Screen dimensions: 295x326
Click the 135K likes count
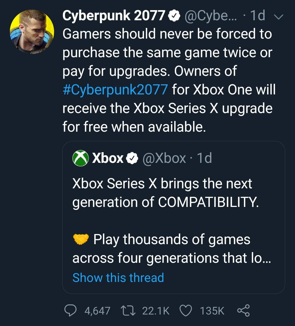click(212, 311)
